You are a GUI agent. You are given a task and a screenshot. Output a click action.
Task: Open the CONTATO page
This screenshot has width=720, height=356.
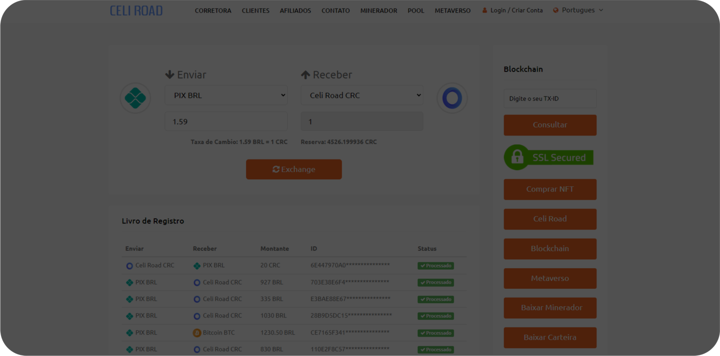335,11
